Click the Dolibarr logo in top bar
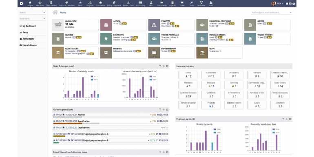 coord(22,3)
